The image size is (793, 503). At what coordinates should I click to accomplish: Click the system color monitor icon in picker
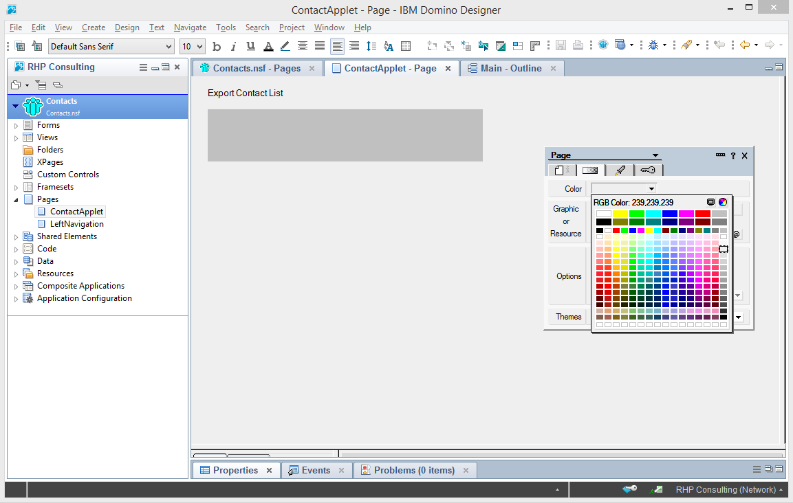(x=710, y=202)
